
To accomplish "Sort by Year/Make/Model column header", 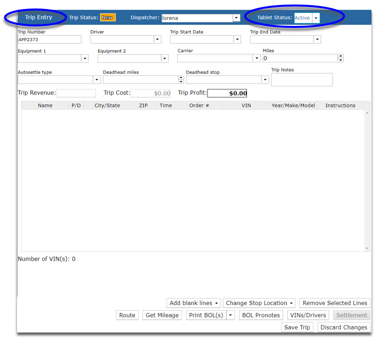I will [293, 105].
